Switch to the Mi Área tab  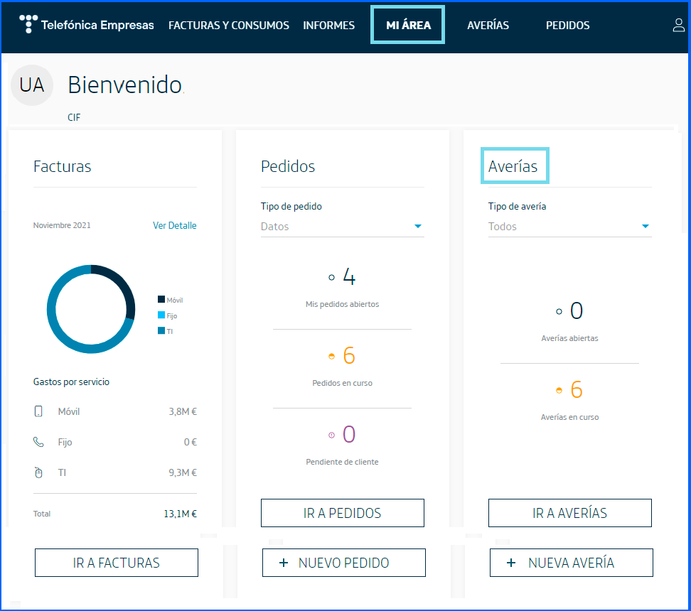[408, 26]
